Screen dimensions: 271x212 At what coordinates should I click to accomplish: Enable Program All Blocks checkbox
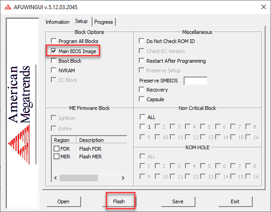[54, 41]
